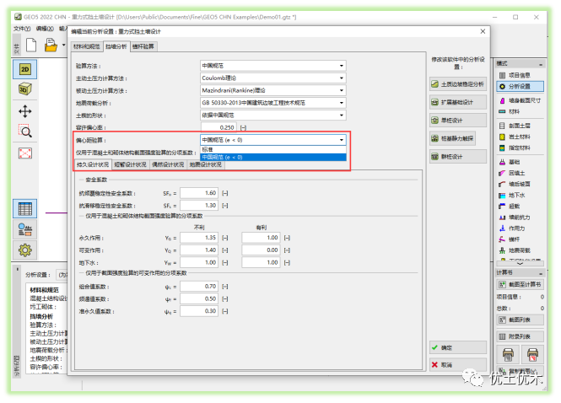Viewport: 561px width, 403px height.
Task: Open the 验算方法 dropdown
Action: click(x=273, y=66)
